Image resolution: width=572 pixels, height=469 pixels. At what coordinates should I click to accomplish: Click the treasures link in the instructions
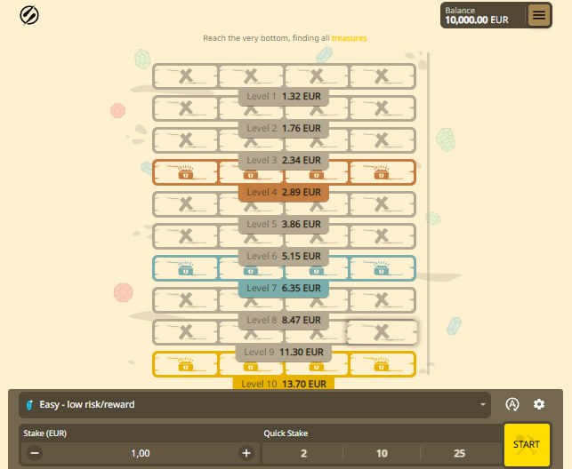(349, 38)
